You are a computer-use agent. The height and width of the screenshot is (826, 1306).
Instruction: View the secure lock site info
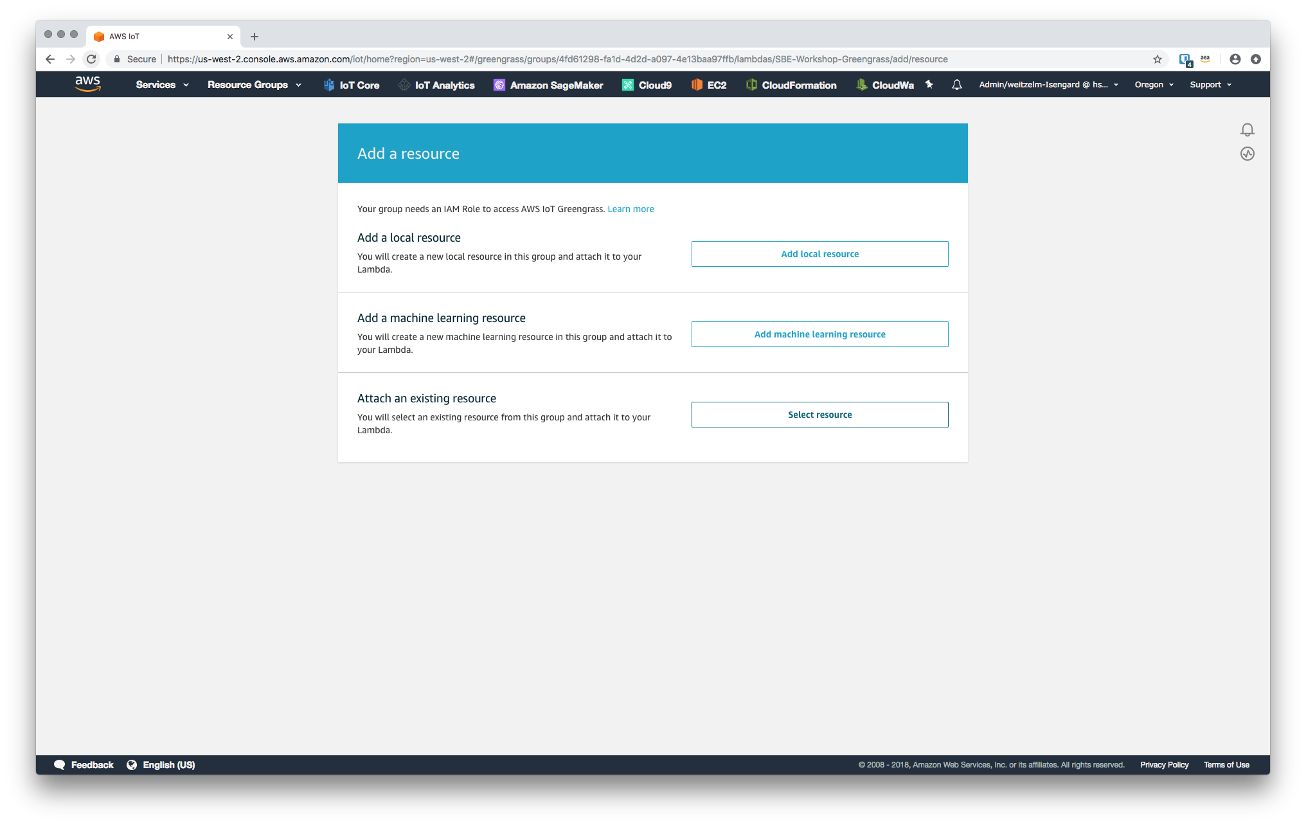click(134, 59)
